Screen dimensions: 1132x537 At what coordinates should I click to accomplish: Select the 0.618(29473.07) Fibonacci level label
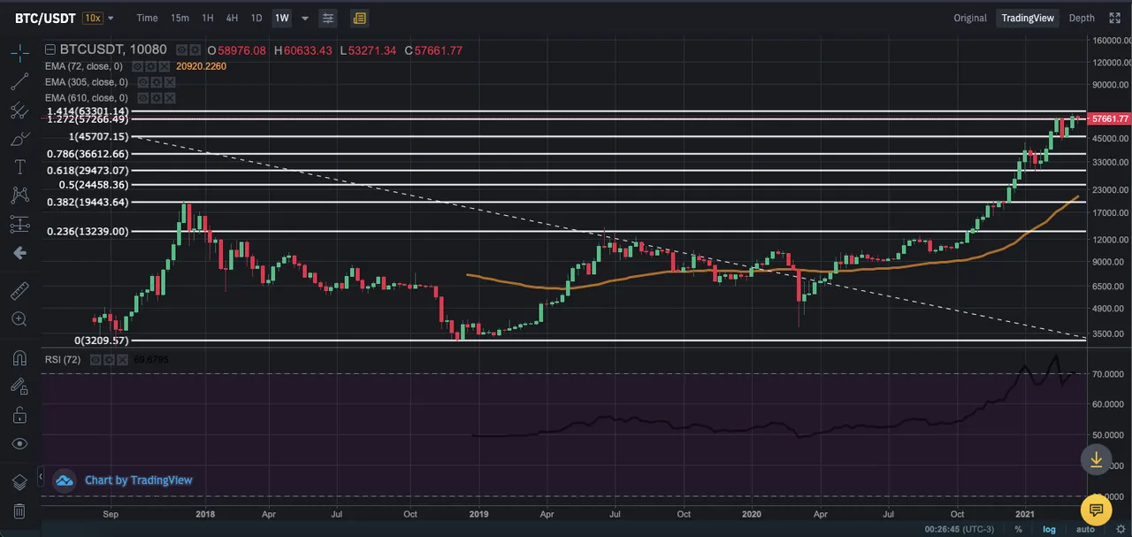tap(88, 171)
